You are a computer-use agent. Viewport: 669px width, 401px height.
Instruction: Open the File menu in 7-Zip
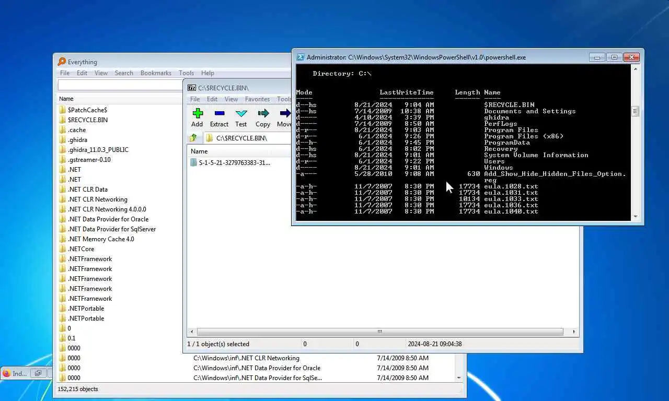195,99
